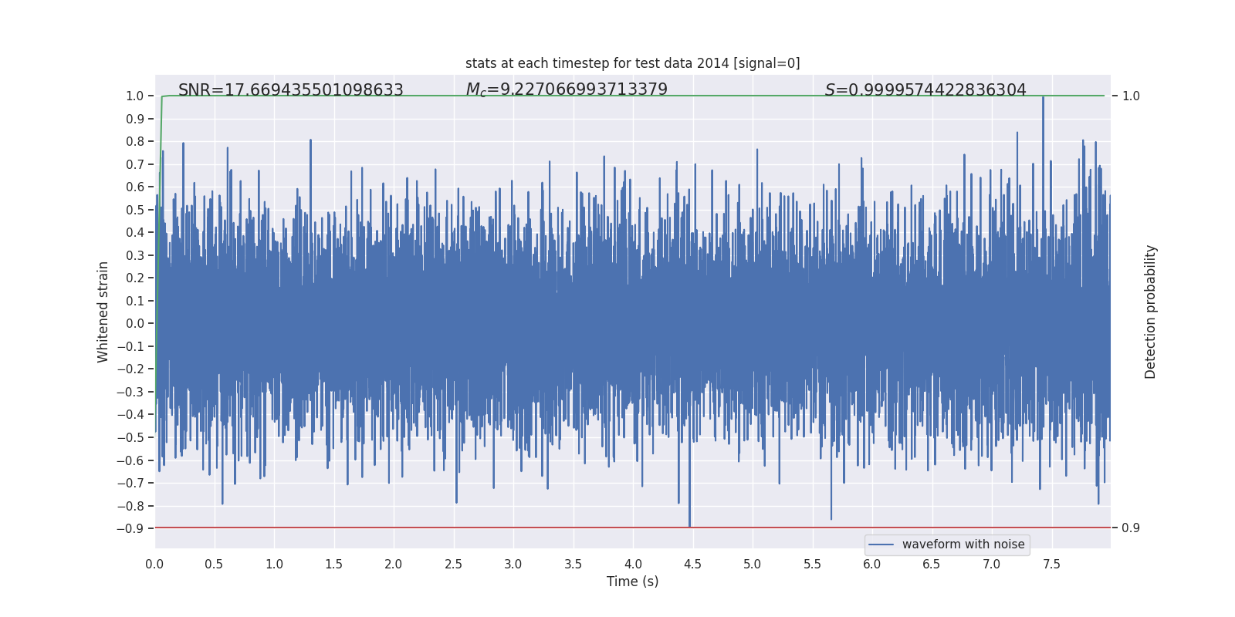Select the time-axis tick label 3.5
Screen dimensions: 1235x617
(573, 564)
